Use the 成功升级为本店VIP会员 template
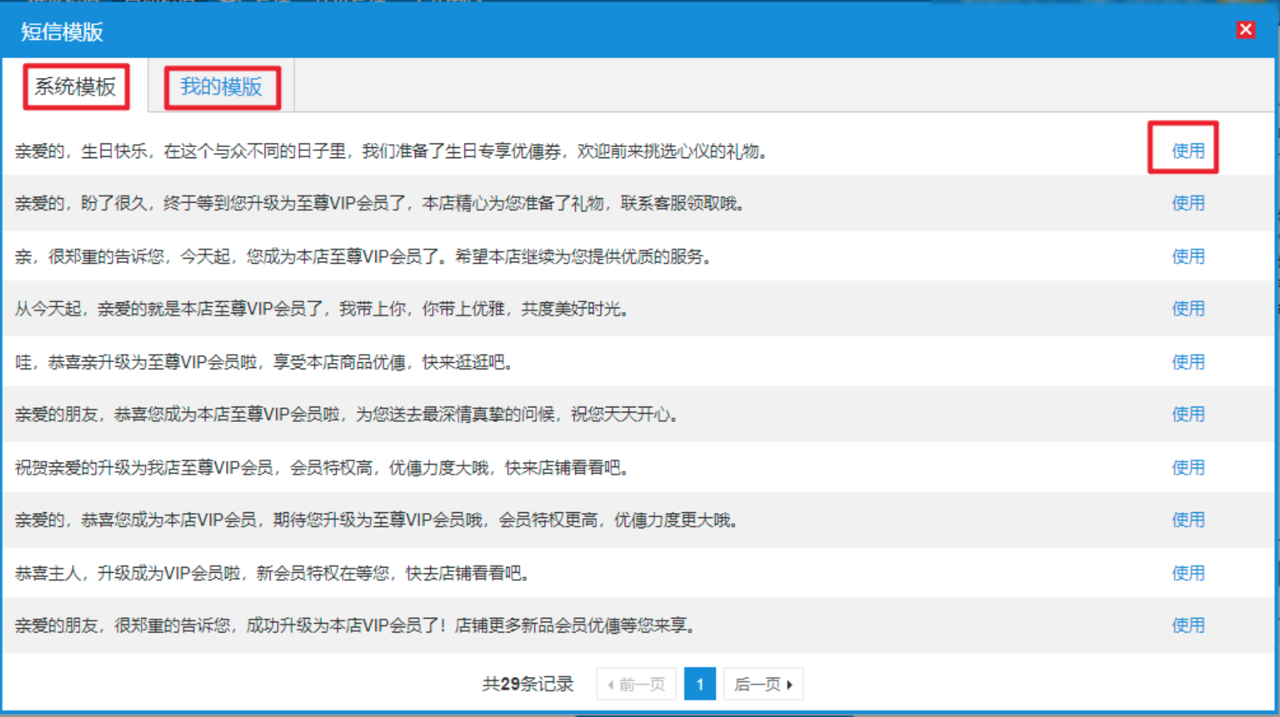 coord(1187,626)
